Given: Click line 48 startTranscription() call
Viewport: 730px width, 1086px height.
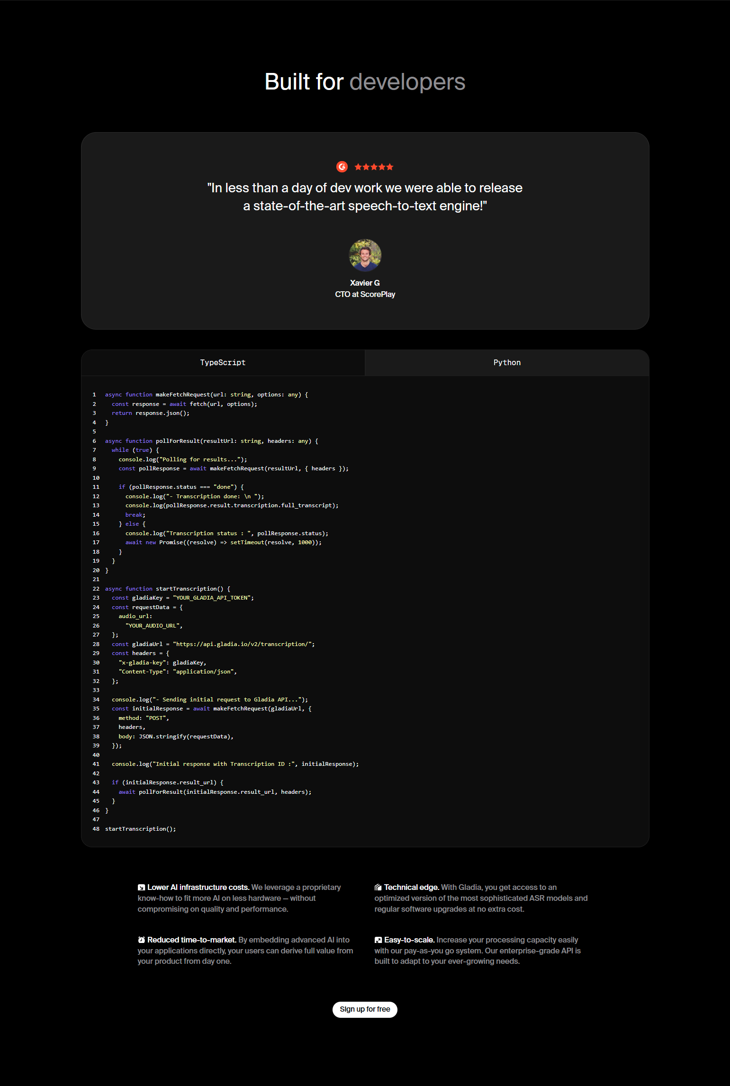Looking at the screenshot, I should 141,829.
